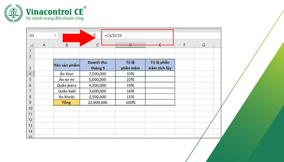Select row 6 header

pos(31,85)
